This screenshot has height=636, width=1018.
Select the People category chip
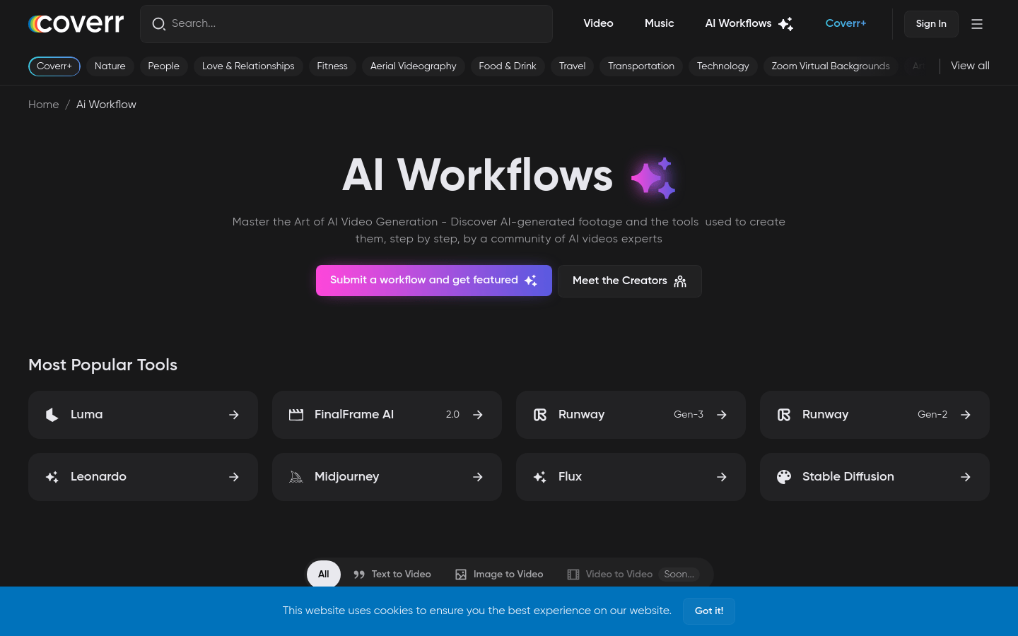(164, 66)
